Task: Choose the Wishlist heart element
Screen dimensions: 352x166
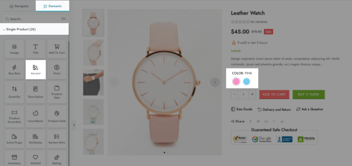Action: click(35, 159)
